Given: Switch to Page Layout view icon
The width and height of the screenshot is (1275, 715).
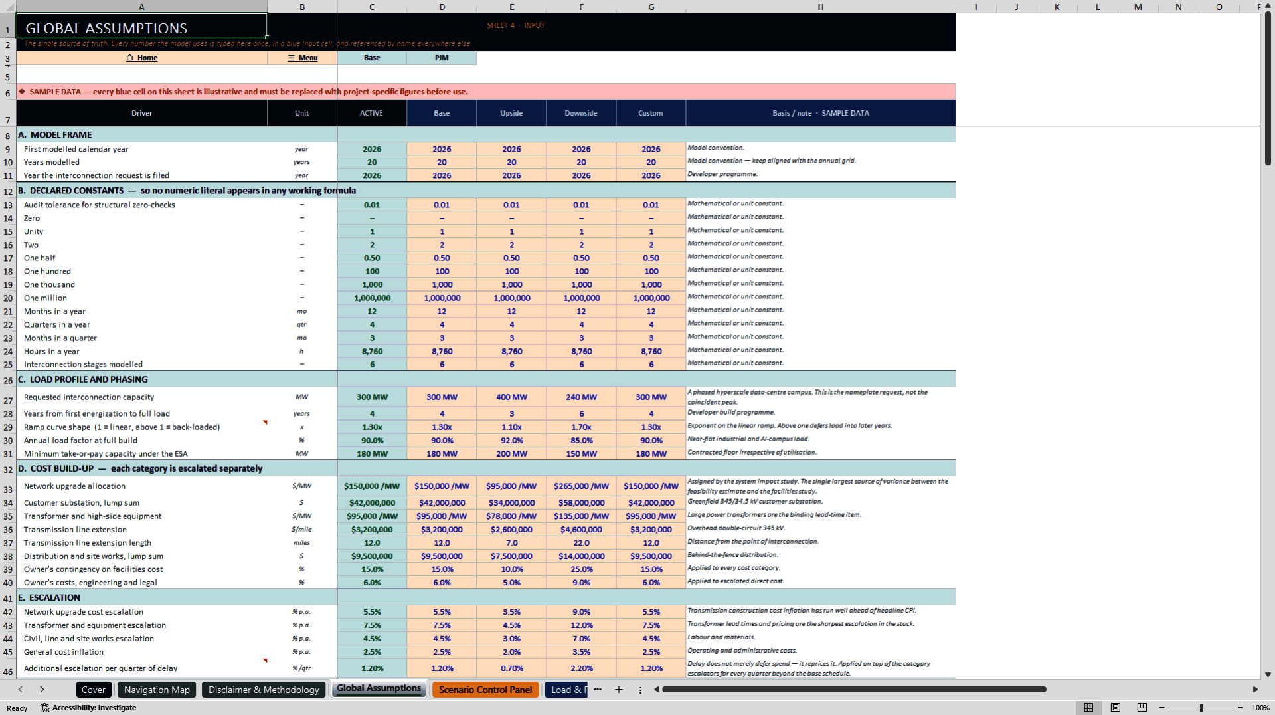Looking at the screenshot, I should [x=1116, y=708].
